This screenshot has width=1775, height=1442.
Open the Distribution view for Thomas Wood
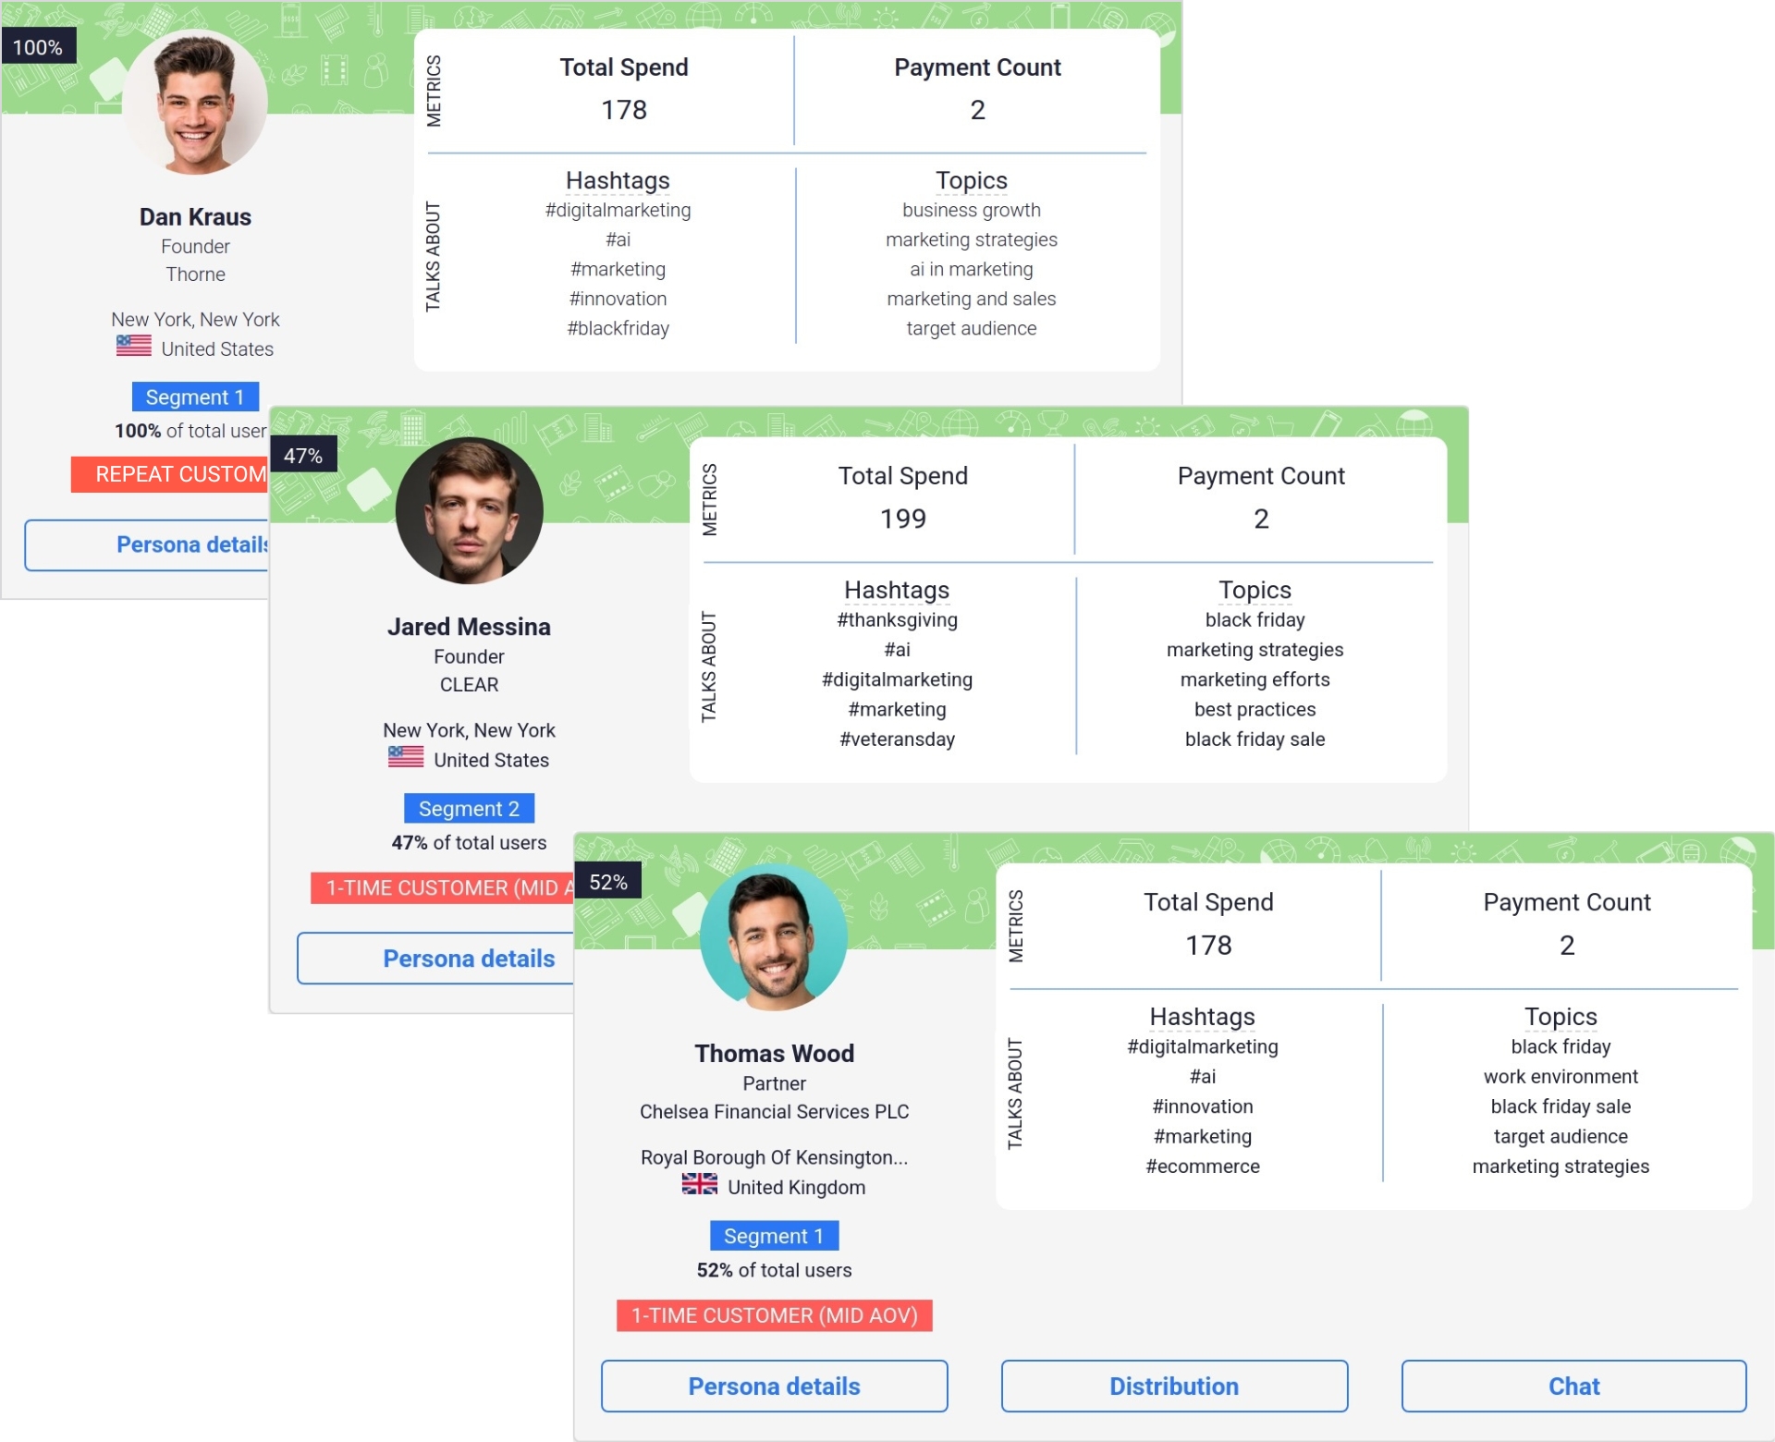1173,1386
